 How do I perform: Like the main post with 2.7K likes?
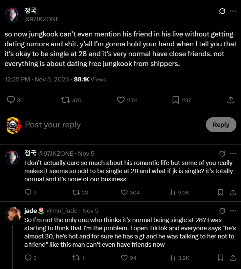click(x=121, y=100)
